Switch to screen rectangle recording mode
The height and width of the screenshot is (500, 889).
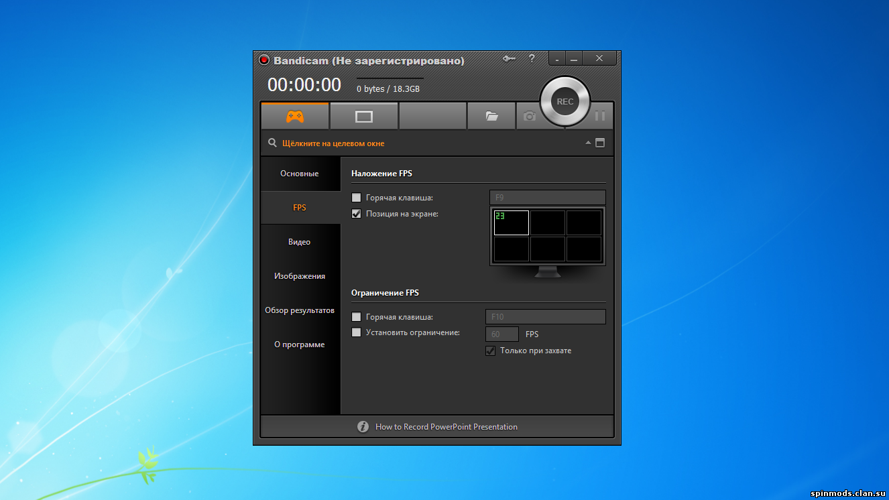tap(364, 117)
